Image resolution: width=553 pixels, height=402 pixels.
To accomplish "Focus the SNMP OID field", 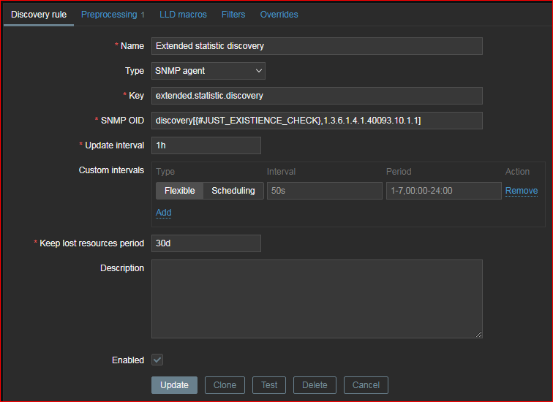I will (317, 121).
